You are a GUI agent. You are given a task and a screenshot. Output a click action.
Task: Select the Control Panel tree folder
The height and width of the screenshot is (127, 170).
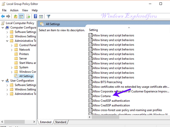click(x=28, y=45)
